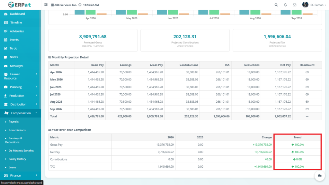Click the ERPat logo
Image resolution: width=329 pixels, height=185 pixels.
(x=20, y=5)
